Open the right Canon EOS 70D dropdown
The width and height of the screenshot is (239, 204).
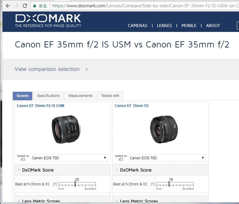click(167, 158)
